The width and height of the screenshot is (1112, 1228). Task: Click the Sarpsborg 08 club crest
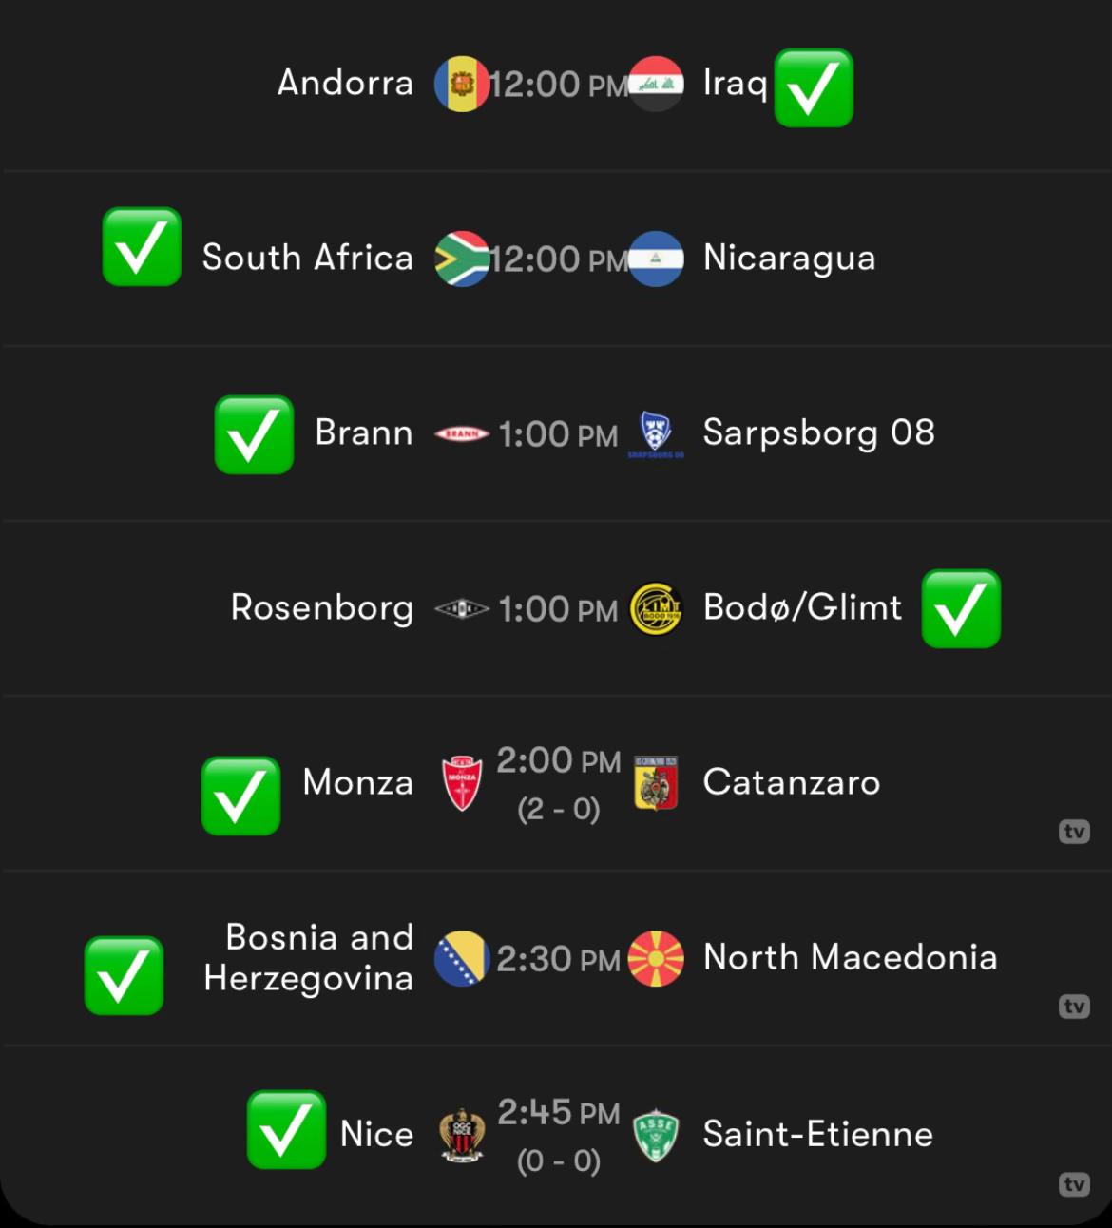click(x=656, y=435)
